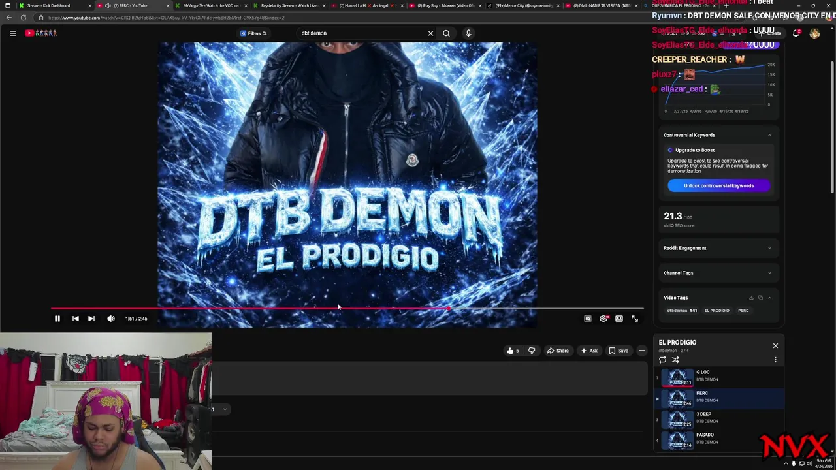Open YouTube notifications bell

[x=796, y=33]
